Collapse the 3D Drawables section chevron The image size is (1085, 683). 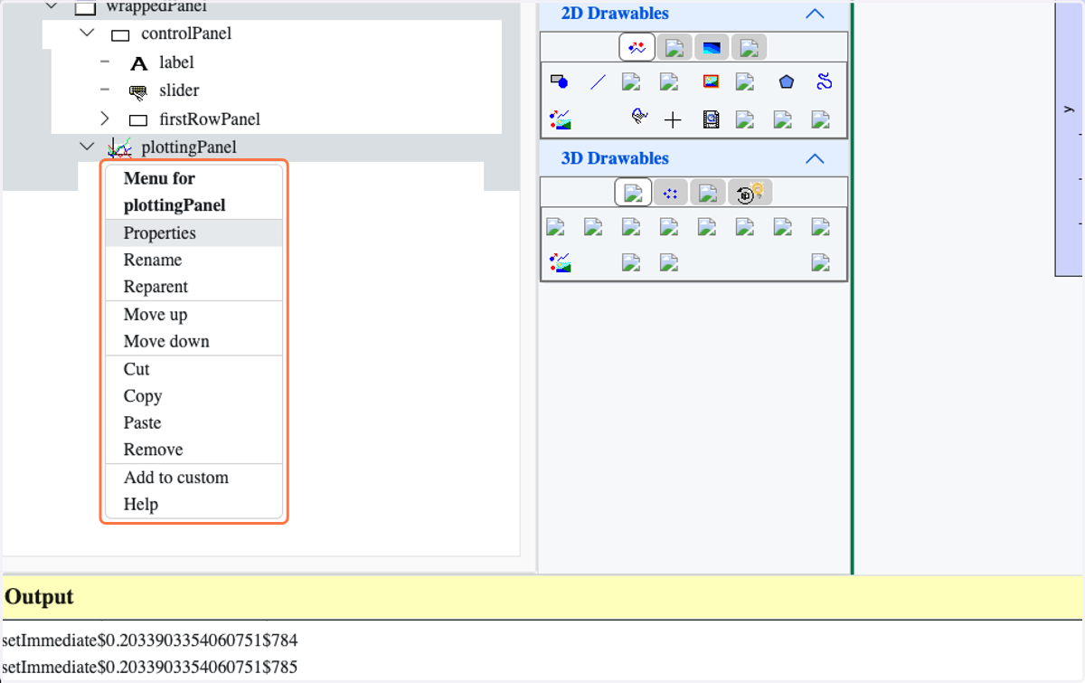[x=815, y=158]
